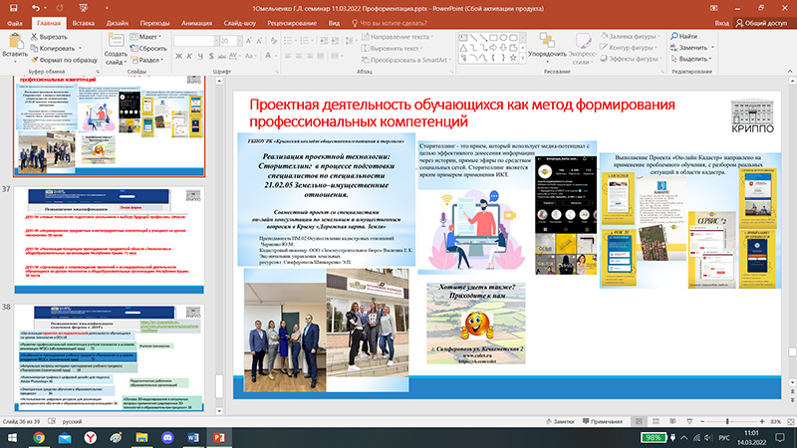Image resolution: width=797 pixels, height=448 pixels.
Task: Toggle justify text alignment
Action: [x=320, y=56]
